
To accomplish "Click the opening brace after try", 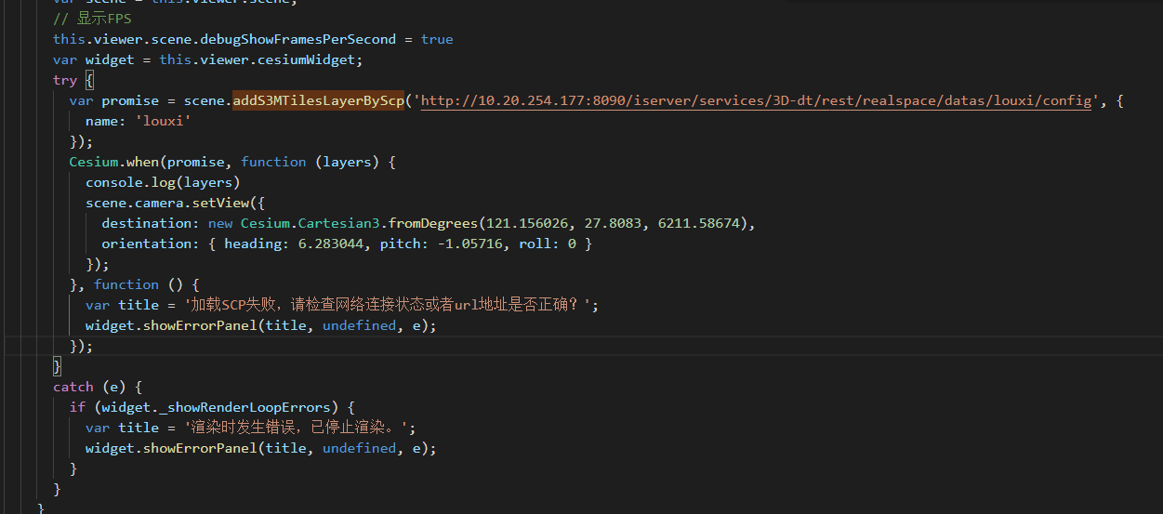I will (x=89, y=80).
